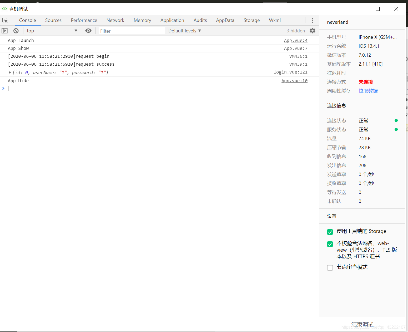The height and width of the screenshot is (332, 408).
Task: Open the devtools three-dot more menu
Action: (313, 20)
